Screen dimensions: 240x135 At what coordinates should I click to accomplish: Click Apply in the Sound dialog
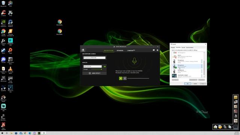pyautogui.click(x=202, y=84)
